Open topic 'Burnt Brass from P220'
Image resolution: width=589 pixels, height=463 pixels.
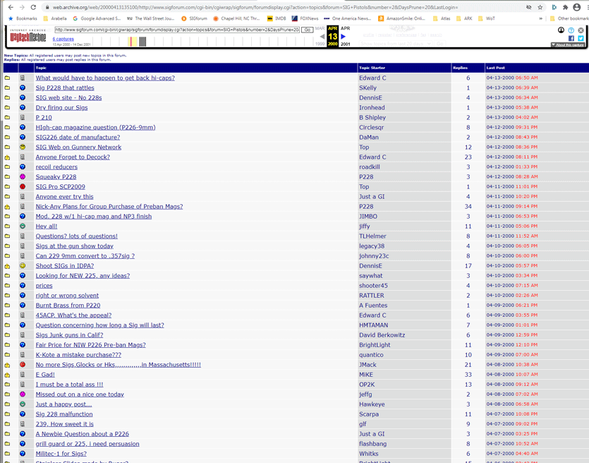pyautogui.click(x=68, y=305)
